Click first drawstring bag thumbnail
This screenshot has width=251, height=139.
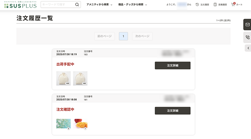(x=63, y=78)
